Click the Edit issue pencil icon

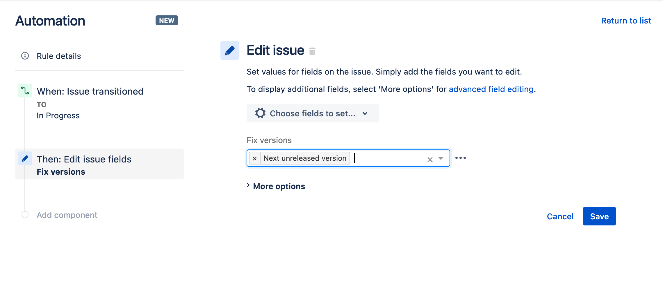229,50
